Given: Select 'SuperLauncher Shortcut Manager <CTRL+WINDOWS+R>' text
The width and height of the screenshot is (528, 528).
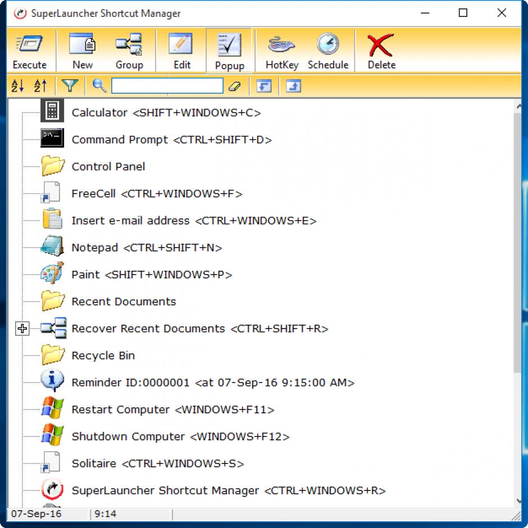Looking at the screenshot, I should click(229, 490).
